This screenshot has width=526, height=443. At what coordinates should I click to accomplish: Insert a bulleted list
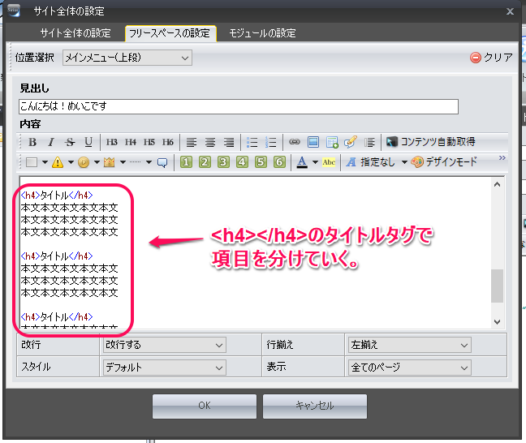click(x=252, y=142)
